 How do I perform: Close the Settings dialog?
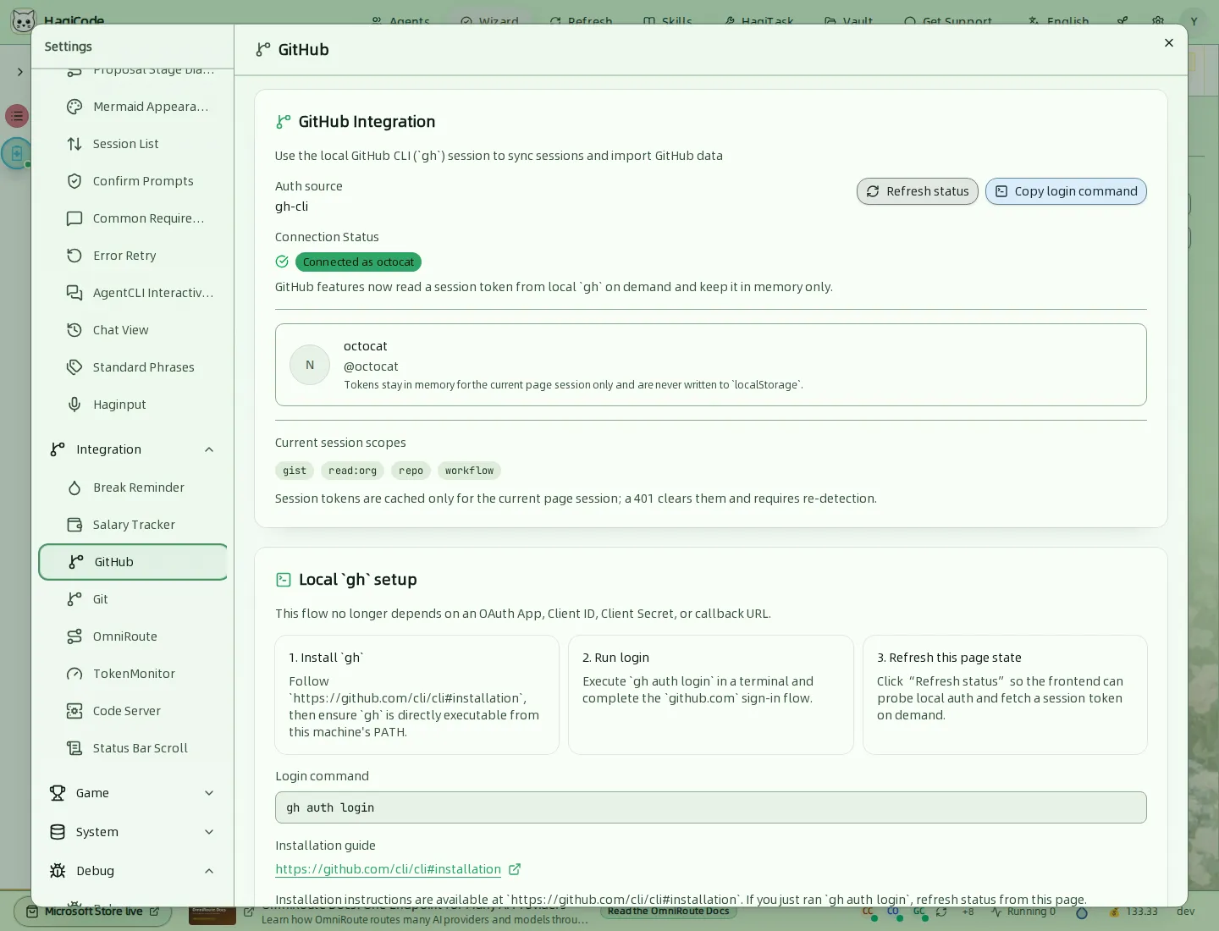[x=1169, y=43]
